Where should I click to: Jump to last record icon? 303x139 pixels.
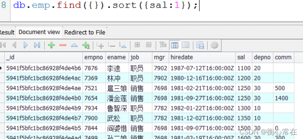coord(37,45)
